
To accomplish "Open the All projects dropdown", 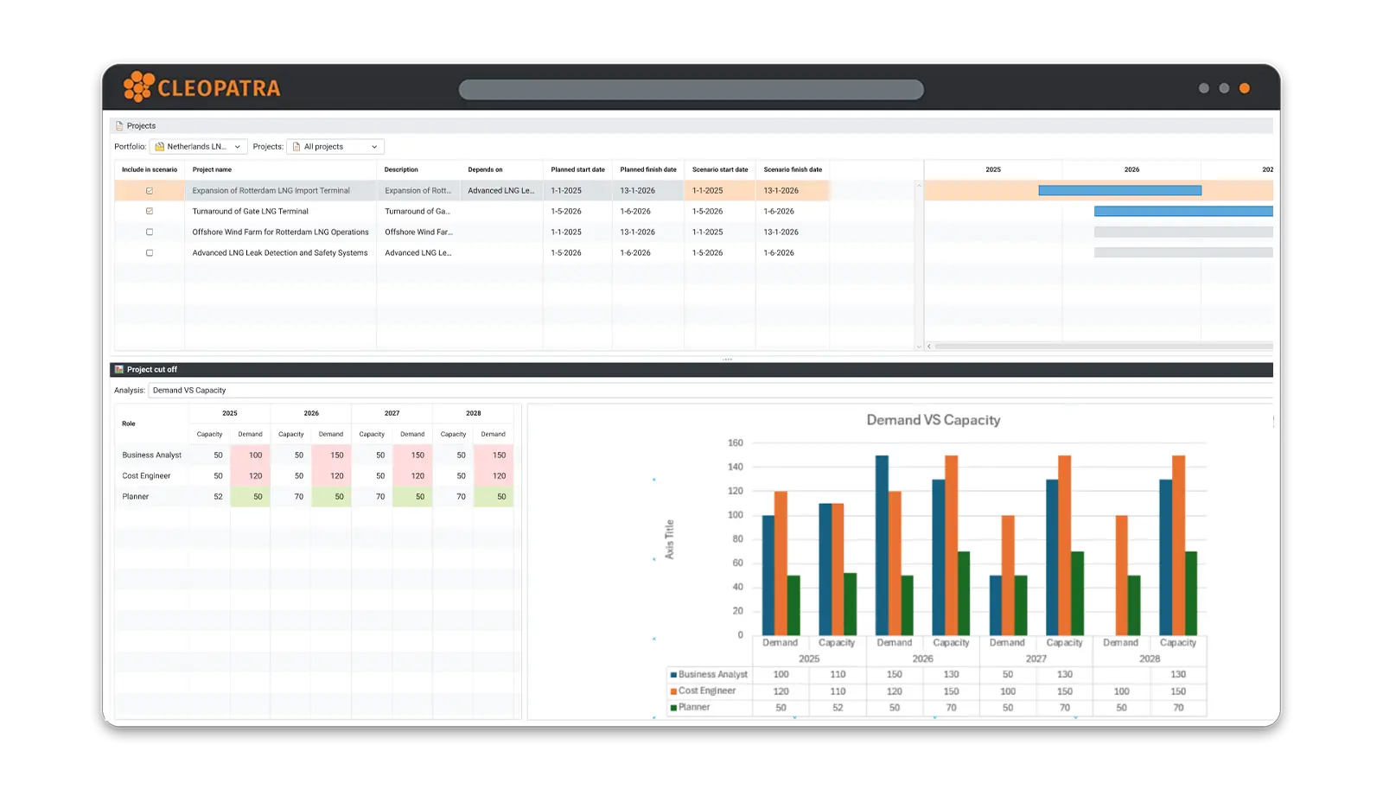I will 374,146.
